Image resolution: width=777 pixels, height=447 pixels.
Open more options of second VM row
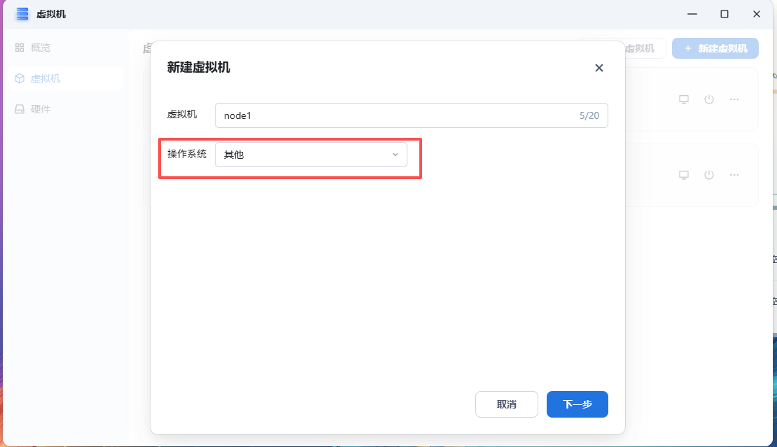734,175
